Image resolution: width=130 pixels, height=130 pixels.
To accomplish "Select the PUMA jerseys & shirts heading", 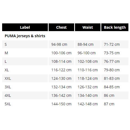I will 25,36.
